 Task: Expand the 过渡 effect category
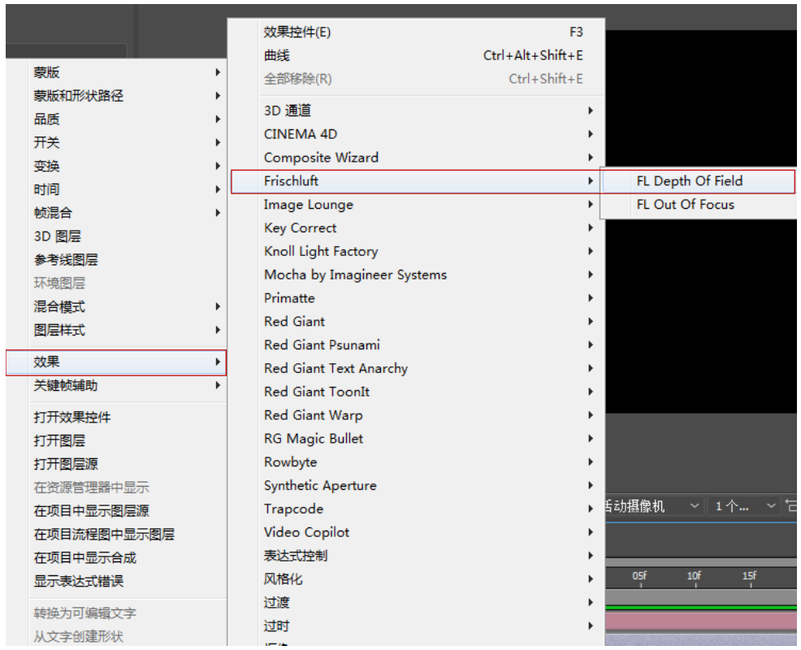tap(416, 603)
